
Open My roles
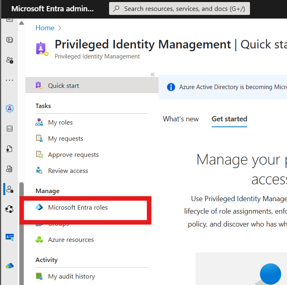(60, 122)
